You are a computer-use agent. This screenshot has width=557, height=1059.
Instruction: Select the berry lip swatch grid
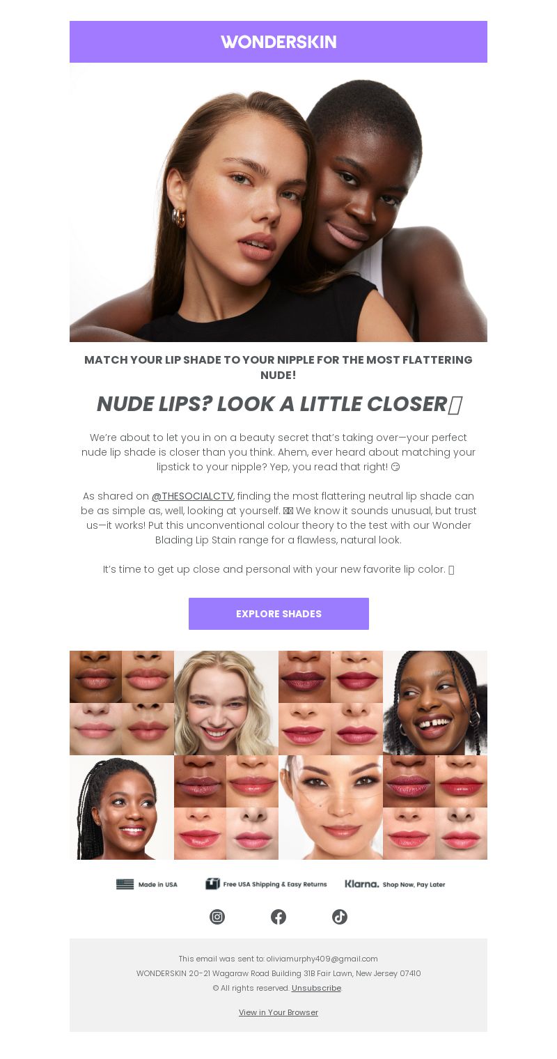pos(331,703)
